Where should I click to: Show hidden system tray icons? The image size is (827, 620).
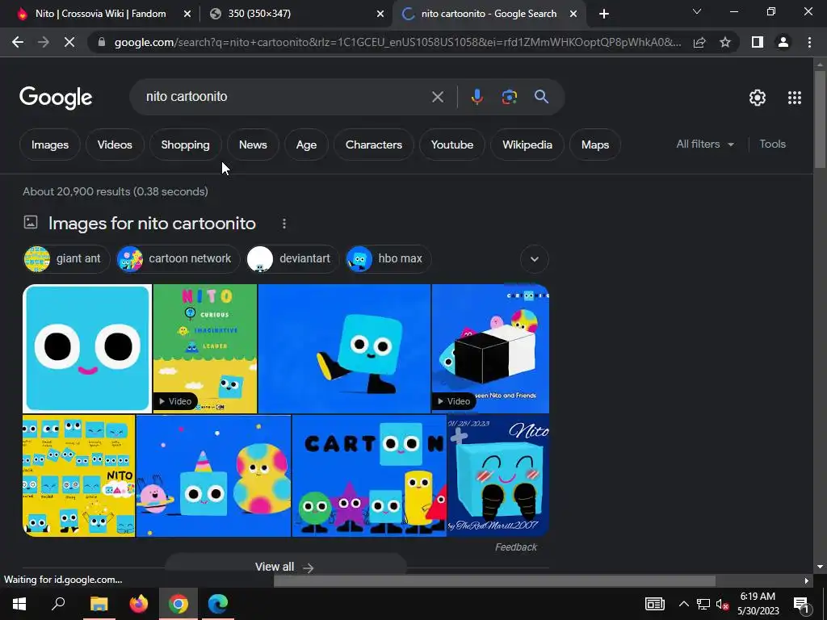(x=683, y=604)
